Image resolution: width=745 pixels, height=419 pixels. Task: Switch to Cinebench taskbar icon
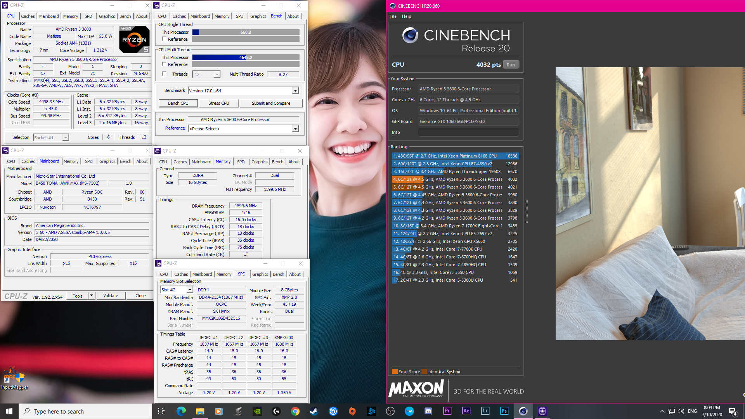point(523,411)
